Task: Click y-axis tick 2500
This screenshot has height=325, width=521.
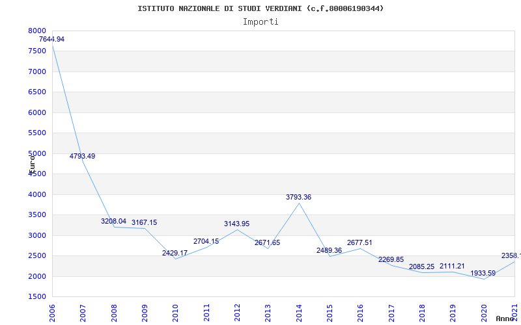Action: coord(37,256)
